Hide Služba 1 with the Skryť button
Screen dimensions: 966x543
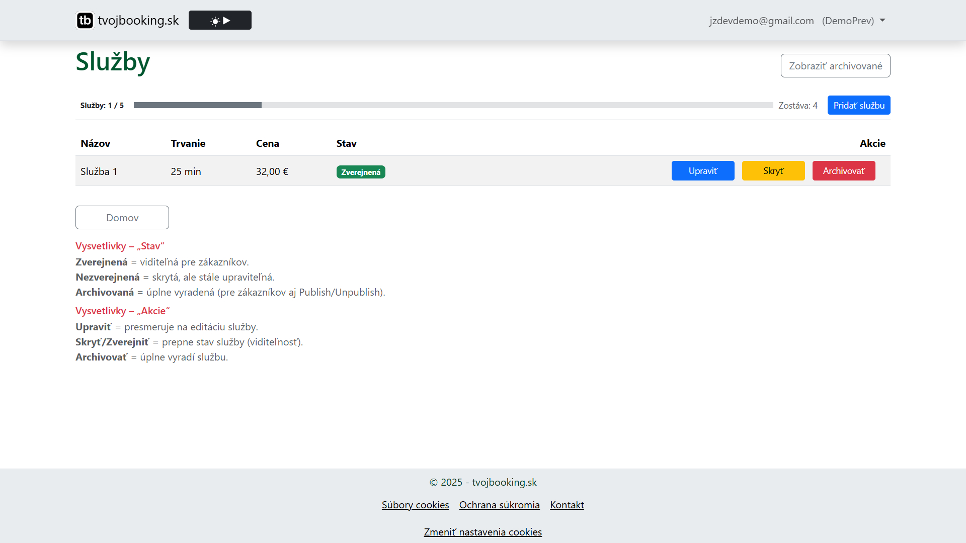(x=773, y=171)
